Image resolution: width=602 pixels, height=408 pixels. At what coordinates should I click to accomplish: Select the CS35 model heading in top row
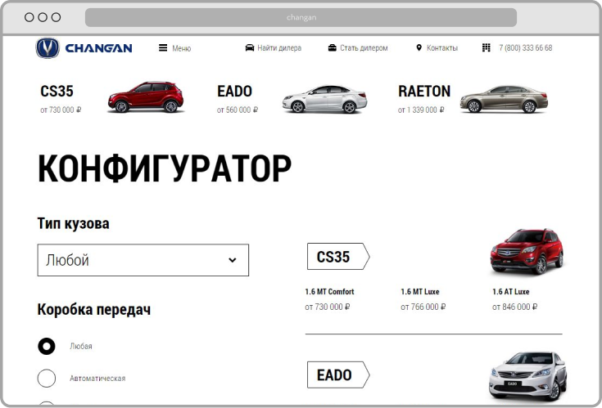click(57, 92)
